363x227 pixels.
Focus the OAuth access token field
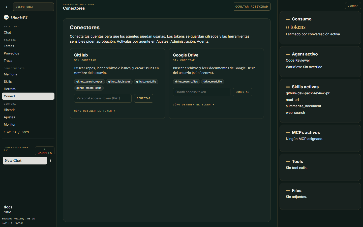pos(202,92)
